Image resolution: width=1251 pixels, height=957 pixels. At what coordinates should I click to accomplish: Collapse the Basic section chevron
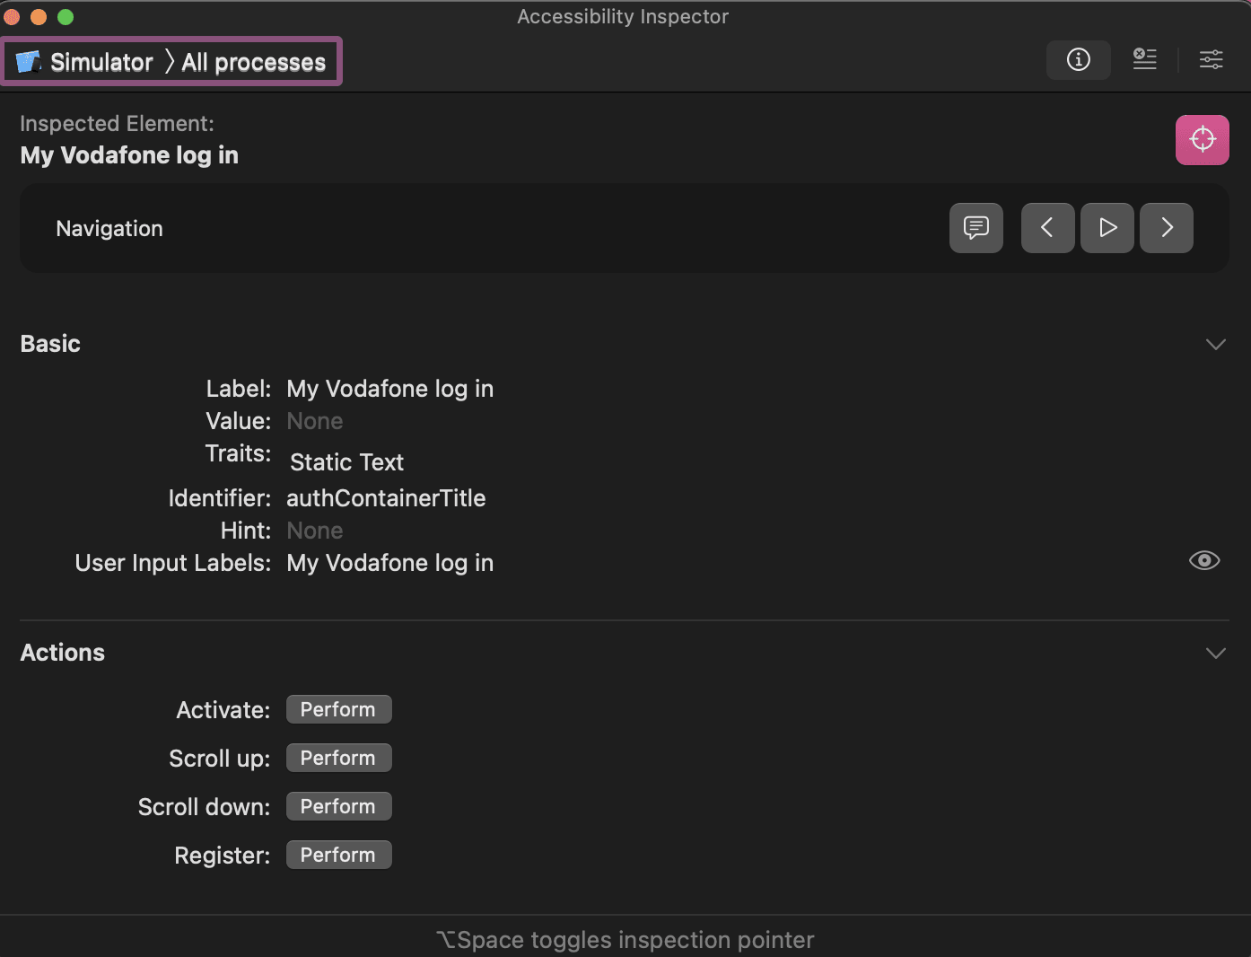point(1215,345)
